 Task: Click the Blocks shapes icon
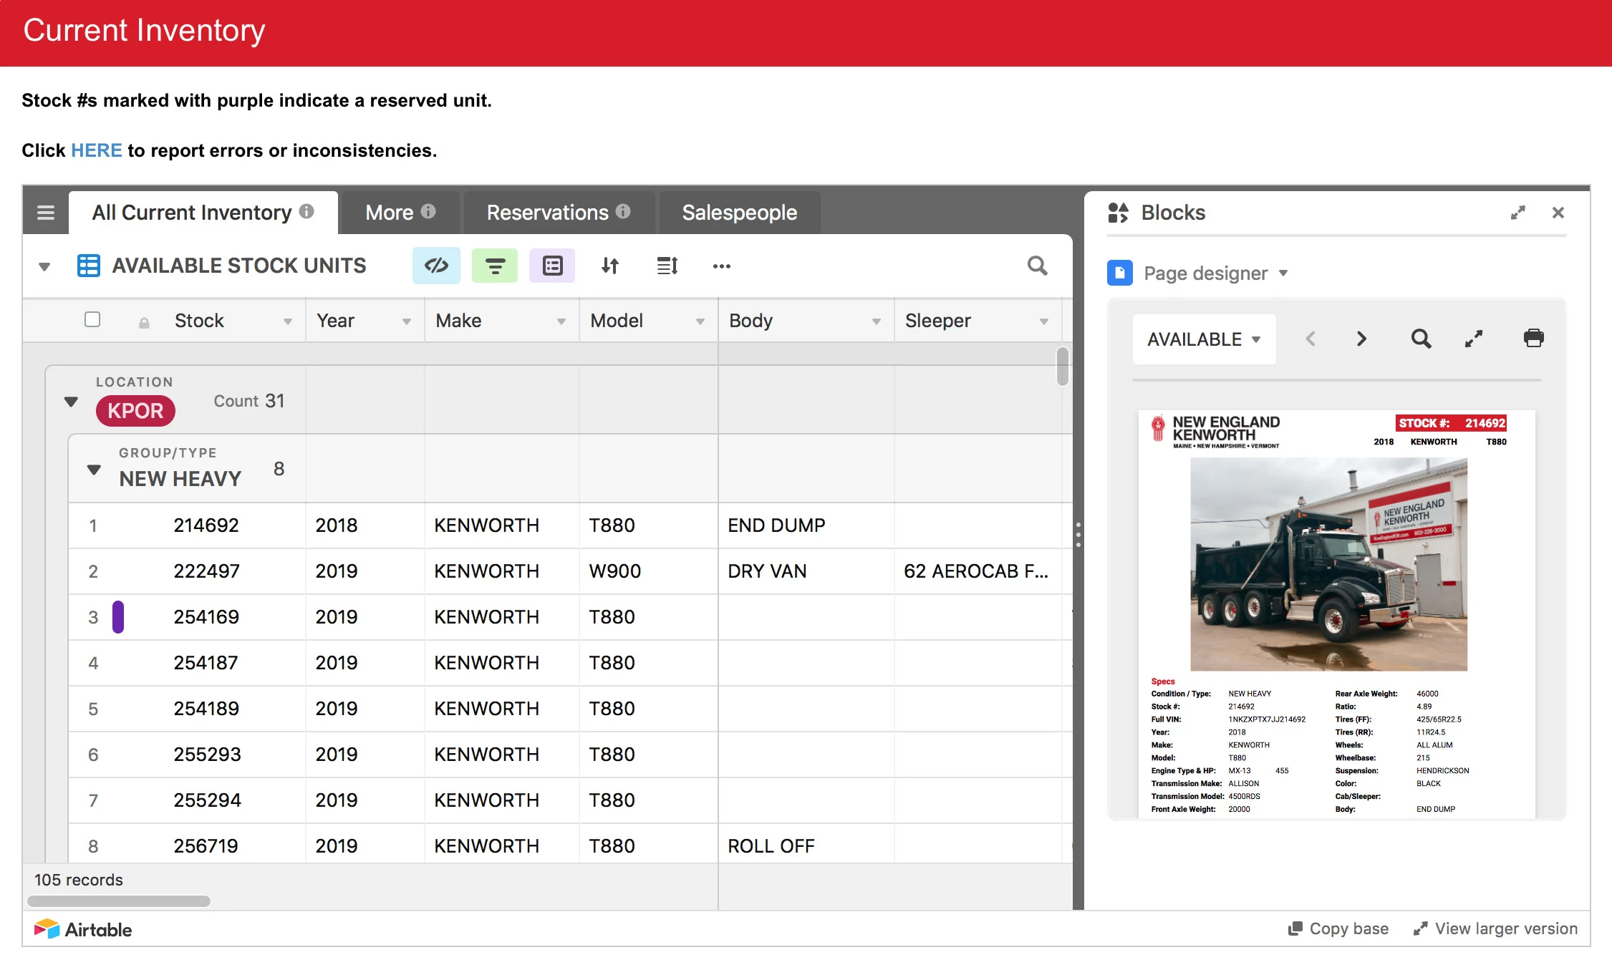click(1118, 213)
